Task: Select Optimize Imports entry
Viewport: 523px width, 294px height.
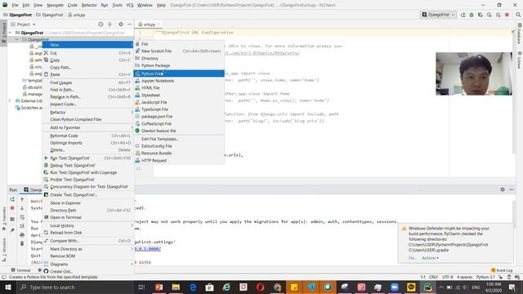Action: [x=87, y=143]
